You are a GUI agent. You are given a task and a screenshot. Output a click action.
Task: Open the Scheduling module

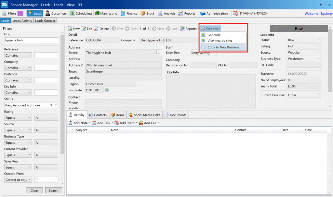click(81, 13)
